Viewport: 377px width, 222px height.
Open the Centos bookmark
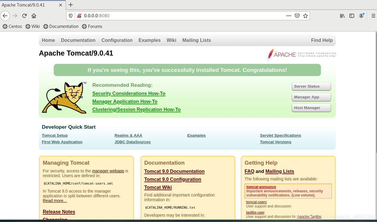12,26
